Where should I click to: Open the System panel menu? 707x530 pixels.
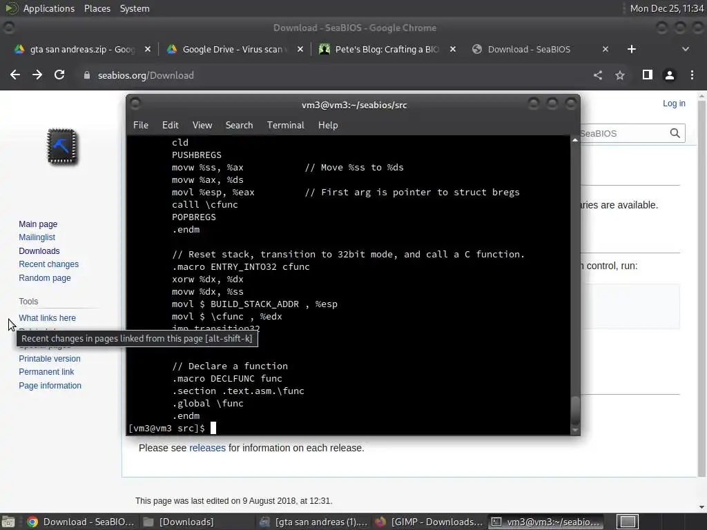pos(135,8)
